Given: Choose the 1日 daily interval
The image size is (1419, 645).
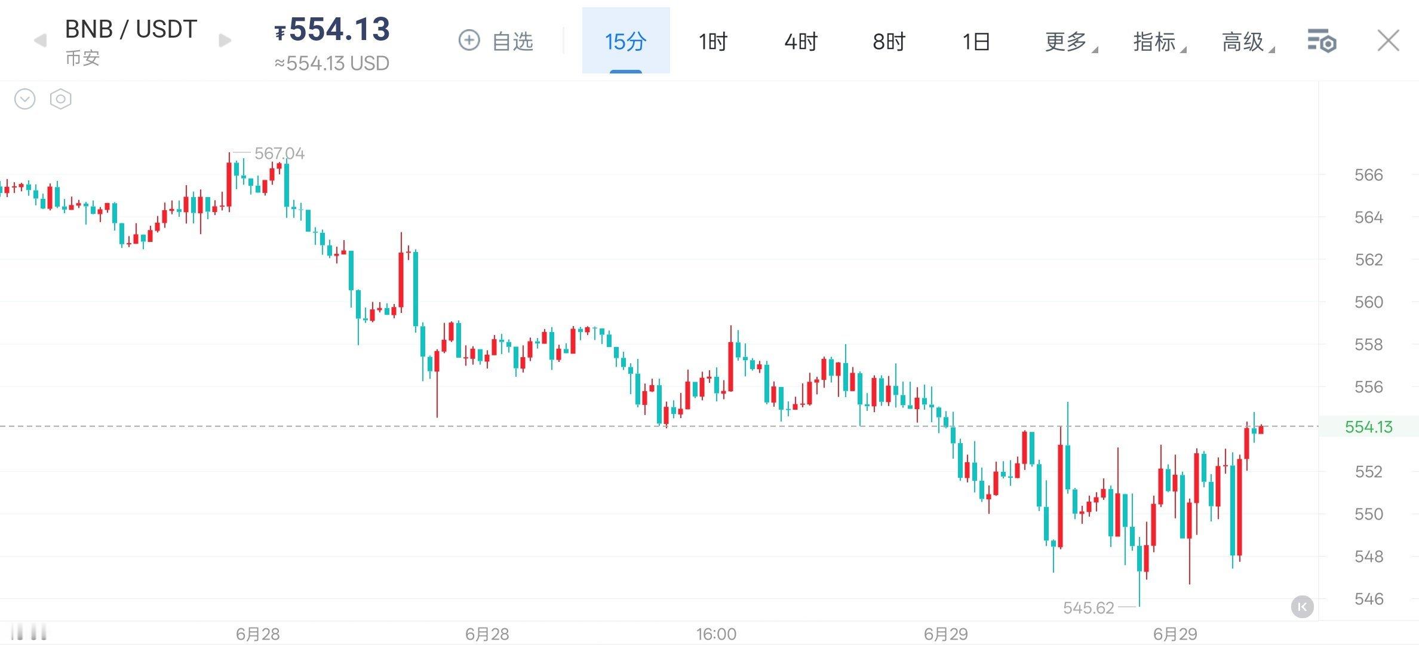Looking at the screenshot, I should (x=976, y=42).
